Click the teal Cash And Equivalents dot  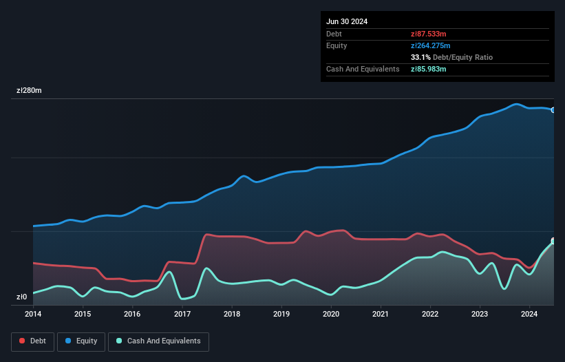(119, 341)
